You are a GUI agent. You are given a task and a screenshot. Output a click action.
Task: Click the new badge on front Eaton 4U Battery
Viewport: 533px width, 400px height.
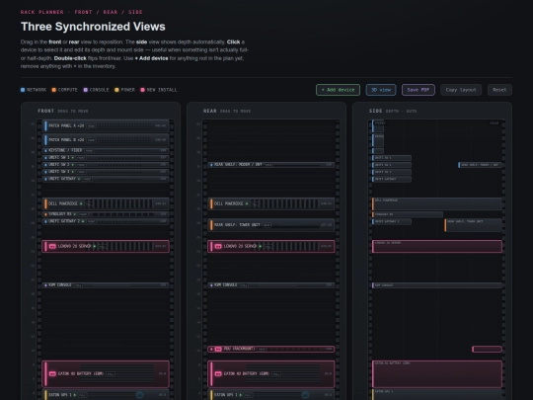52,373
